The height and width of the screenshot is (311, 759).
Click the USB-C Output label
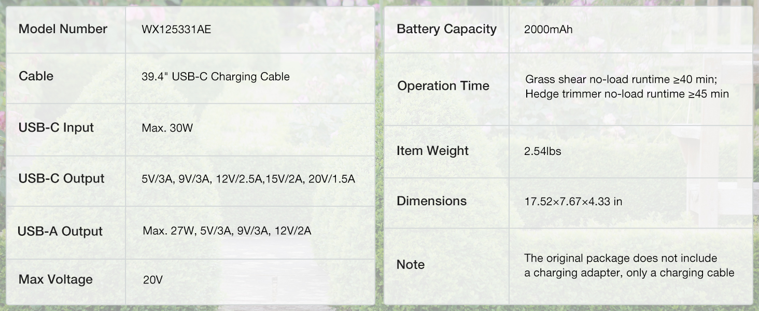61,179
